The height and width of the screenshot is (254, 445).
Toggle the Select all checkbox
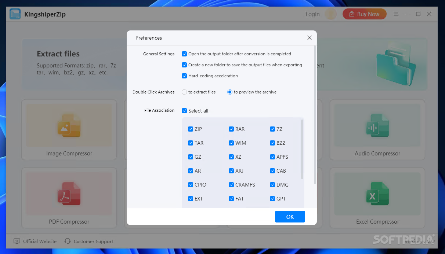pos(184,111)
